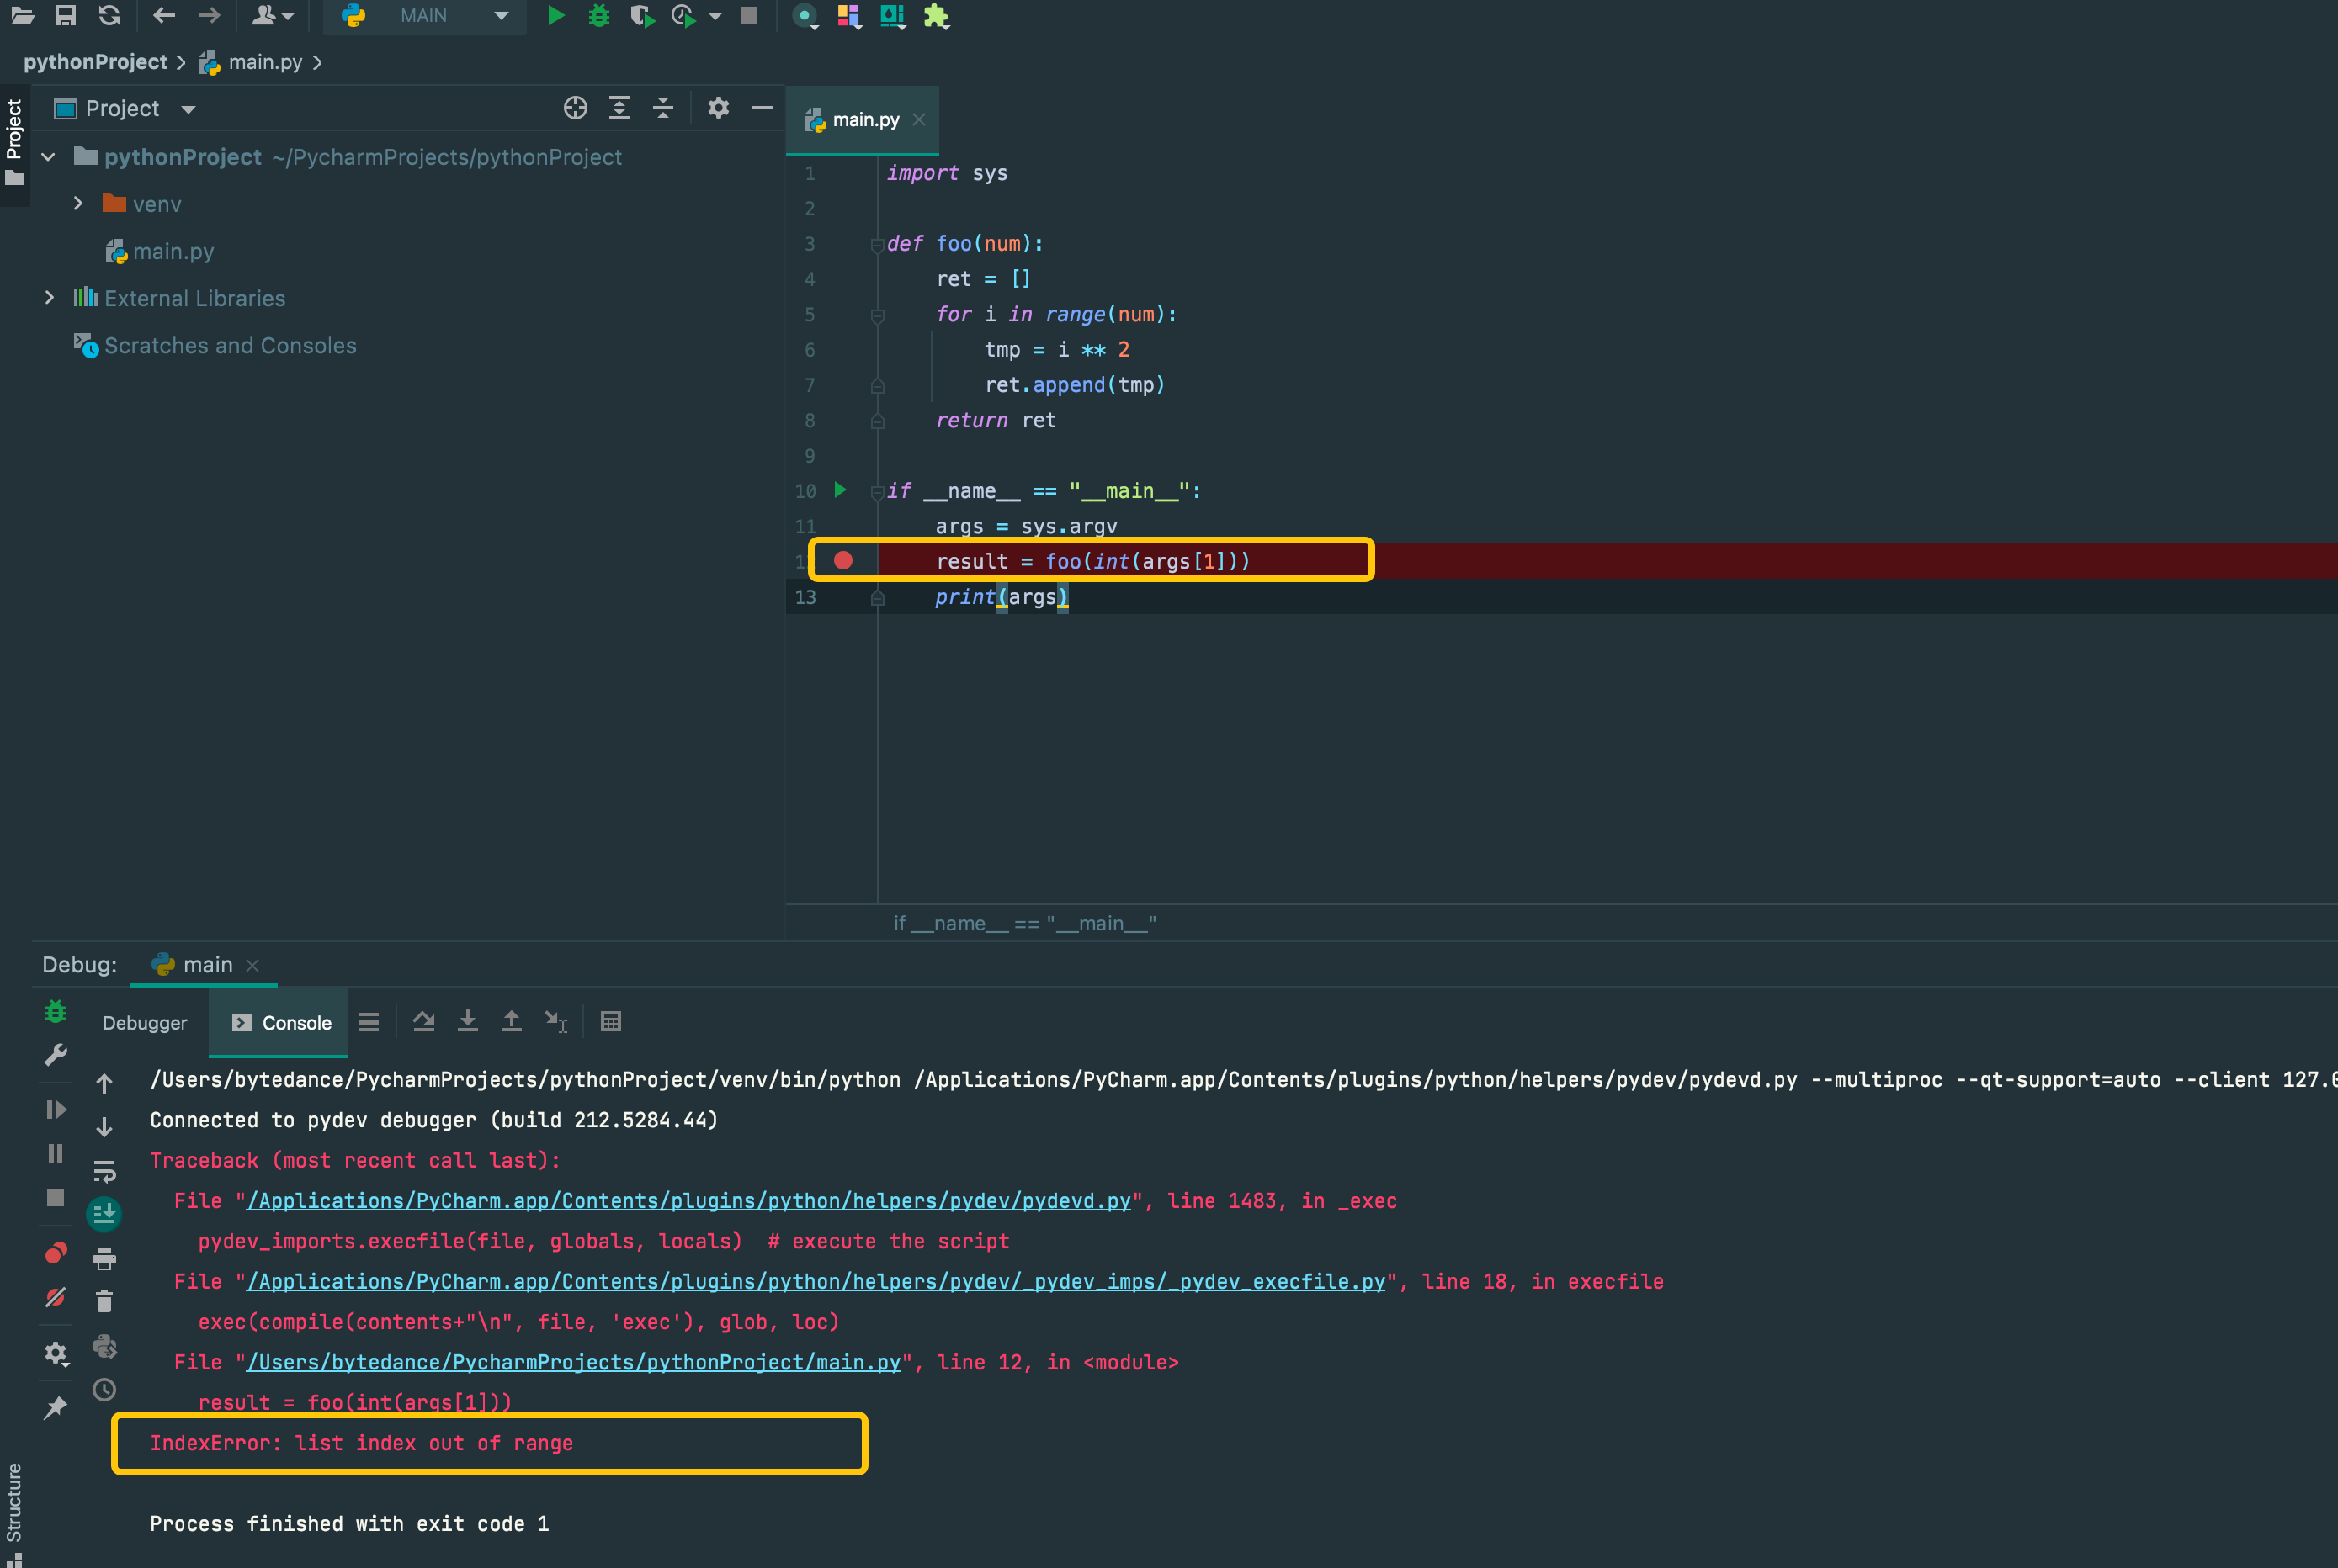
Task: Expand External Libraries node
Action: pos(48,298)
